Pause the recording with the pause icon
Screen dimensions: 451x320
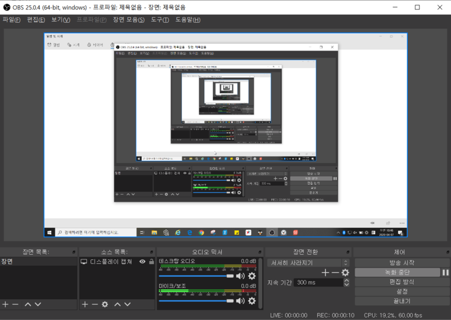coord(446,272)
